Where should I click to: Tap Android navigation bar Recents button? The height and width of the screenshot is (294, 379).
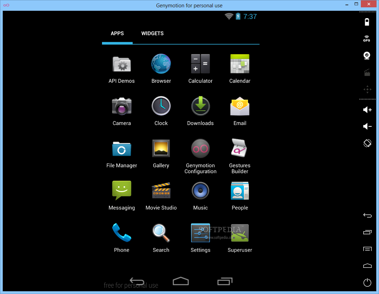(x=225, y=281)
